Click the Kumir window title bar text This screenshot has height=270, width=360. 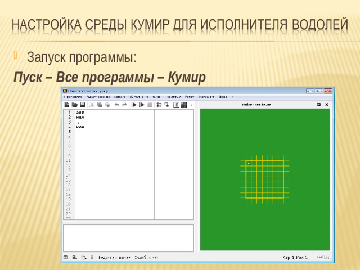click(88, 91)
